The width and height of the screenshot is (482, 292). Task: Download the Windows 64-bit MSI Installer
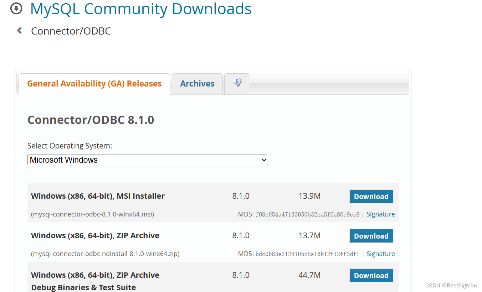point(371,197)
